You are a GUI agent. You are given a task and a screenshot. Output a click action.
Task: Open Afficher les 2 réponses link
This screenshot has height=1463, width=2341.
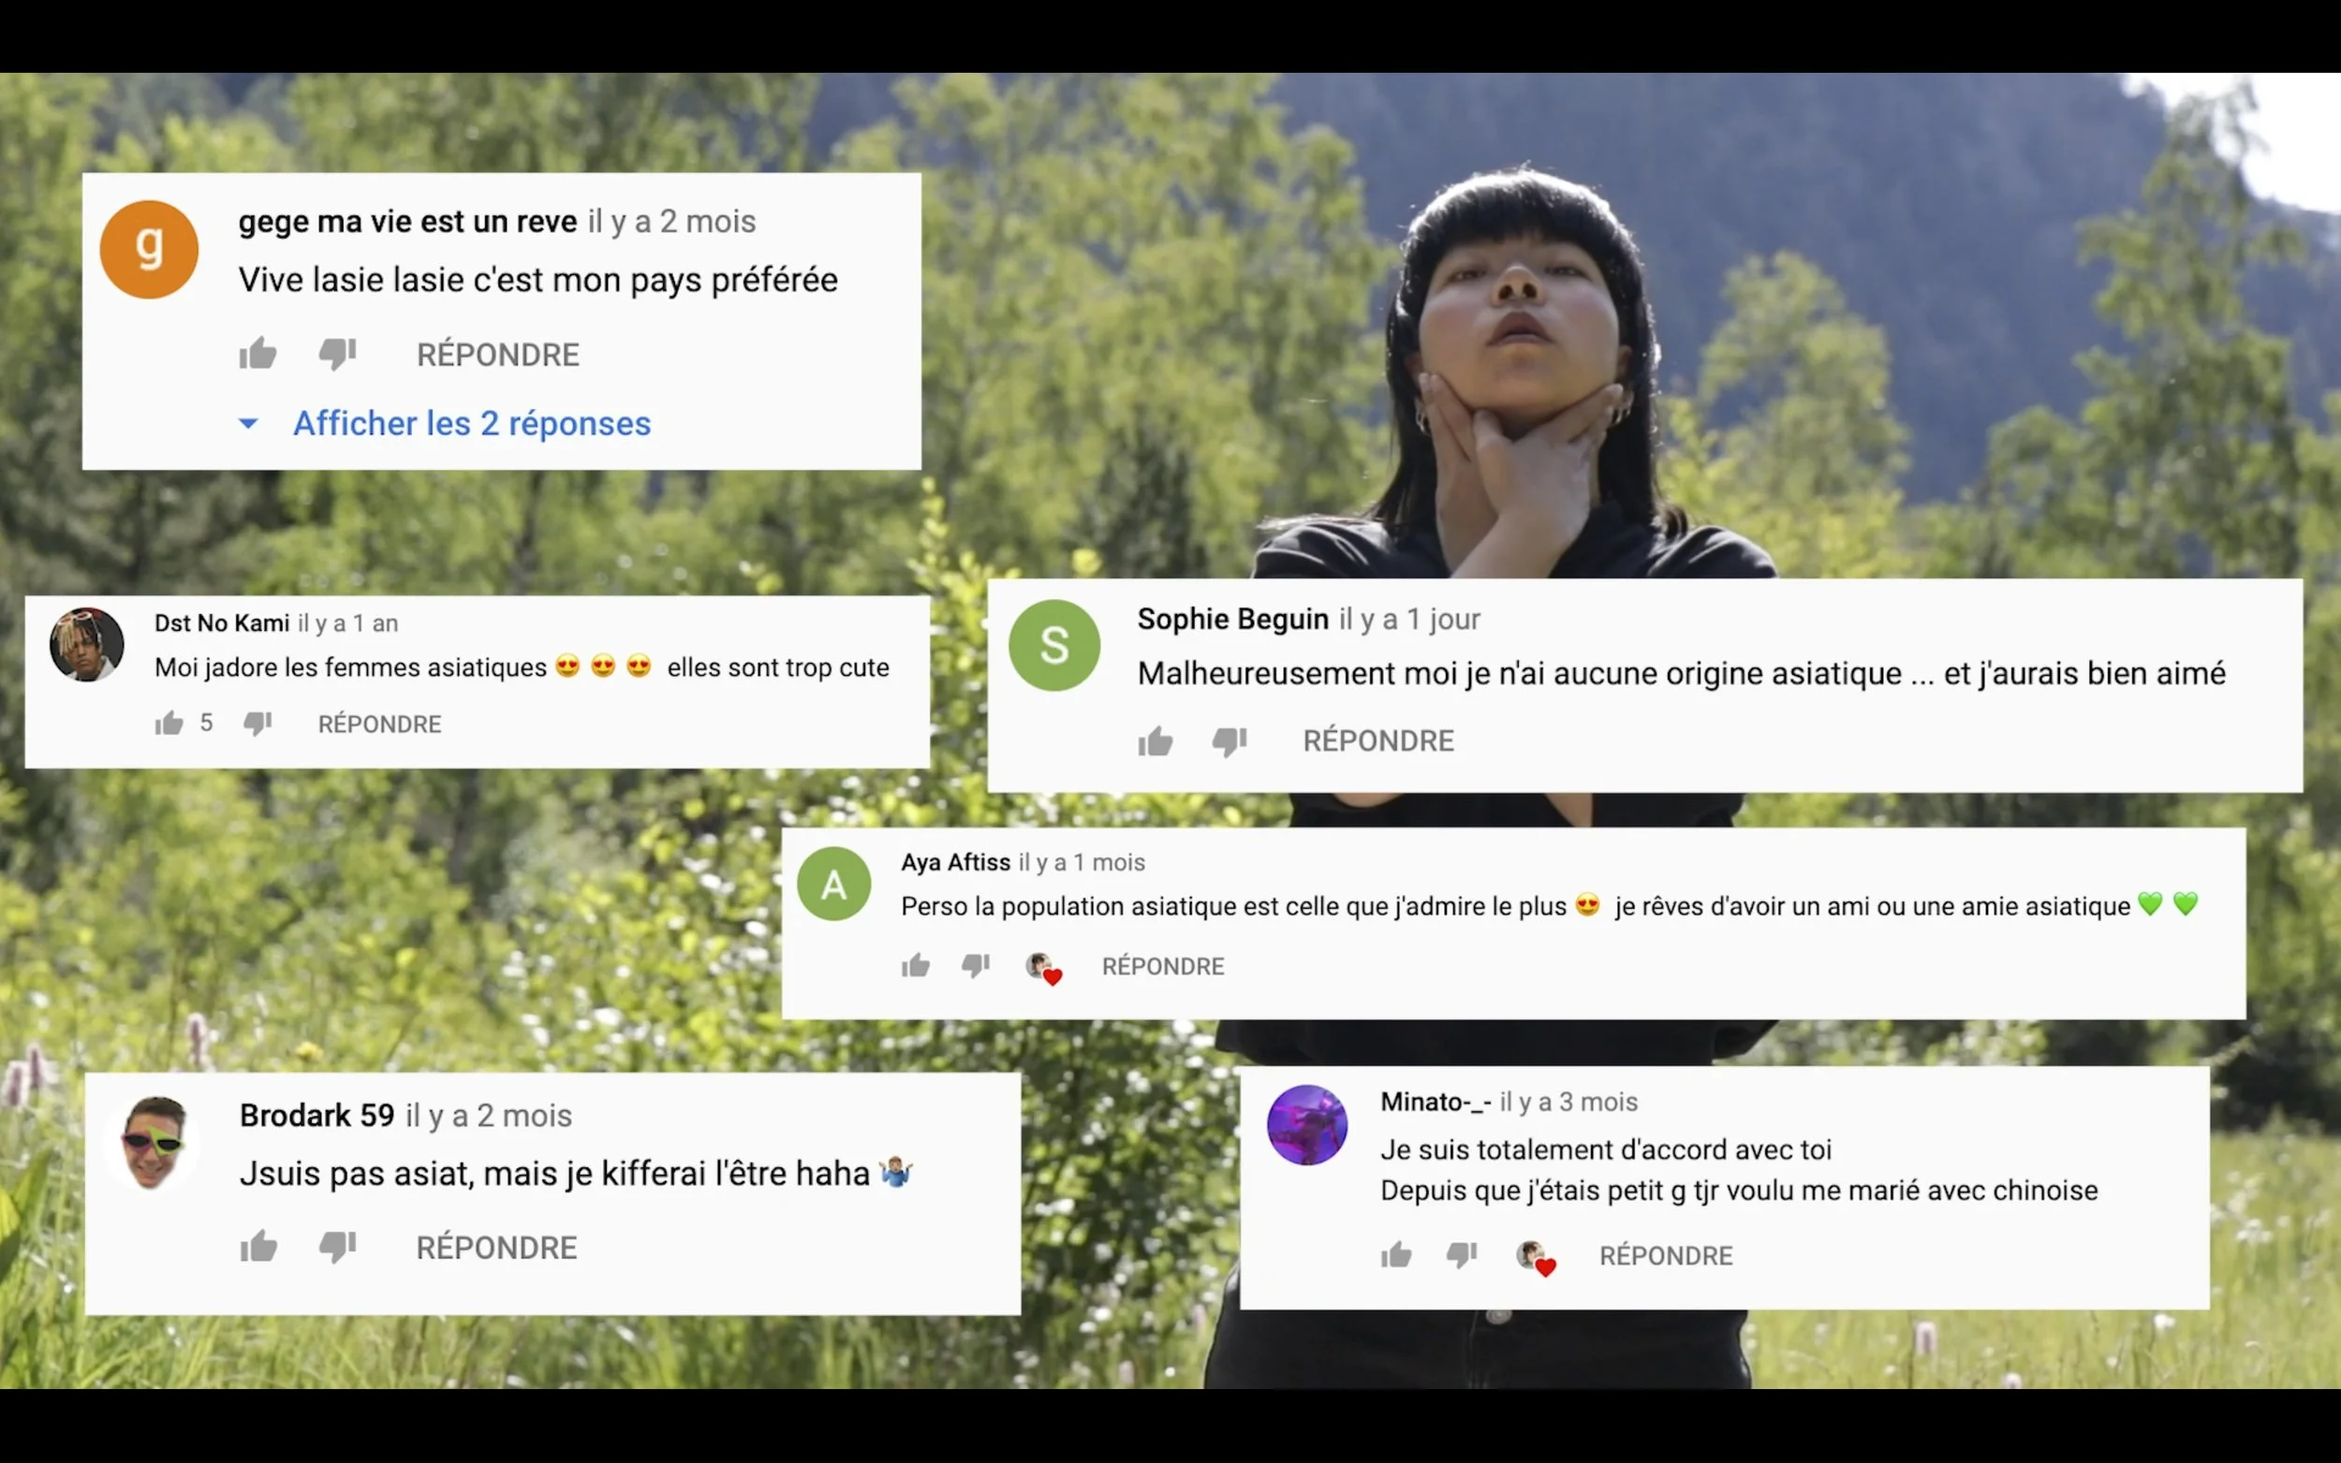(471, 424)
